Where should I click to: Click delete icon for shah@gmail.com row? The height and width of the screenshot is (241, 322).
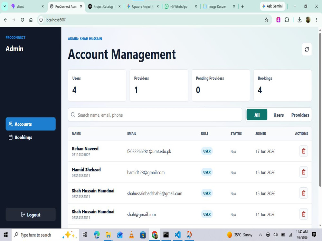point(303,214)
